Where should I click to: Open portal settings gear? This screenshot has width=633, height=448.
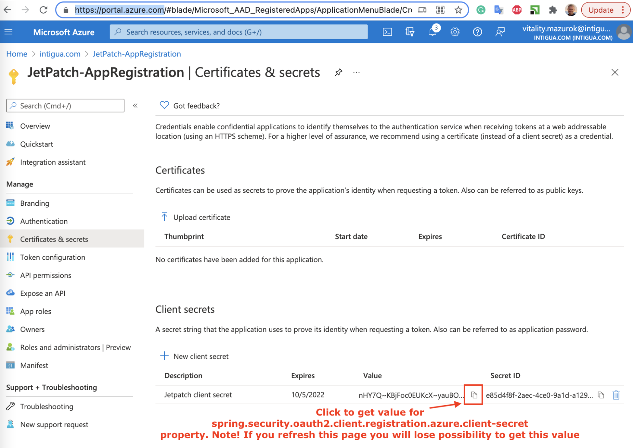pyautogui.click(x=455, y=32)
